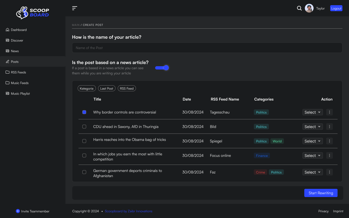Go to Music Playlist in sidebar

click(x=20, y=93)
